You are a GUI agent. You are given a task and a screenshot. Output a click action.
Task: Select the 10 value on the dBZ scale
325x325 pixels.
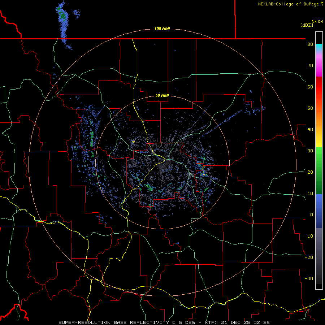[x=310, y=194]
